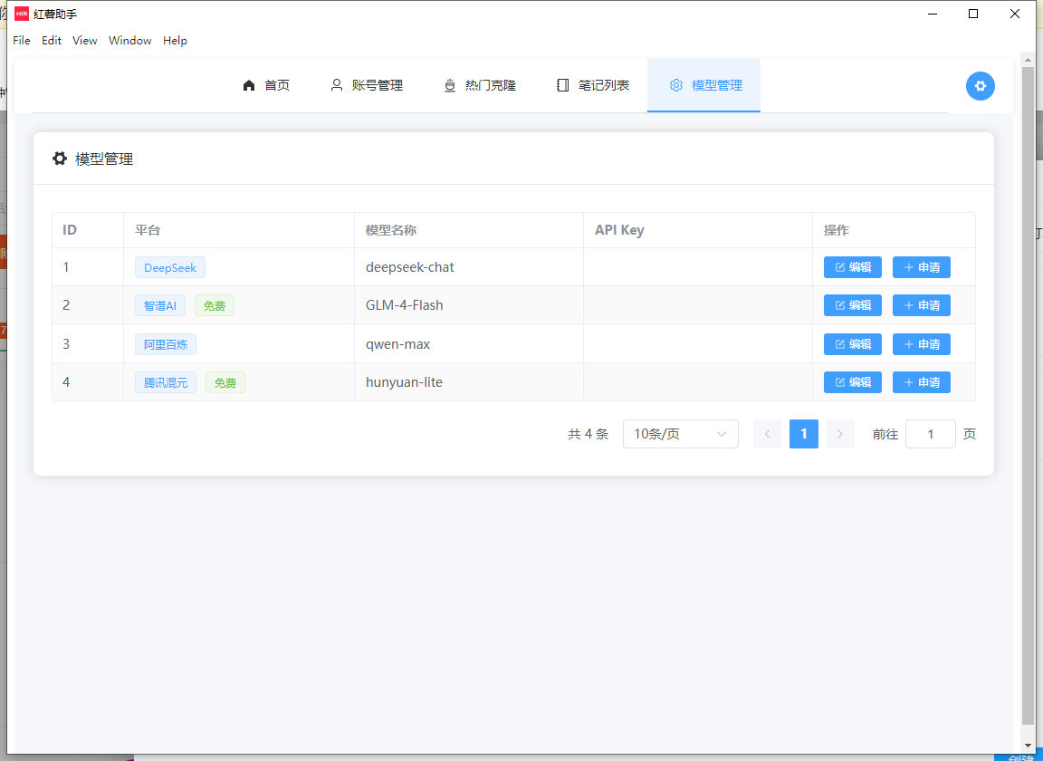Edit the DeepSeek model row
This screenshot has height=761, width=1043.
point(852,267)
